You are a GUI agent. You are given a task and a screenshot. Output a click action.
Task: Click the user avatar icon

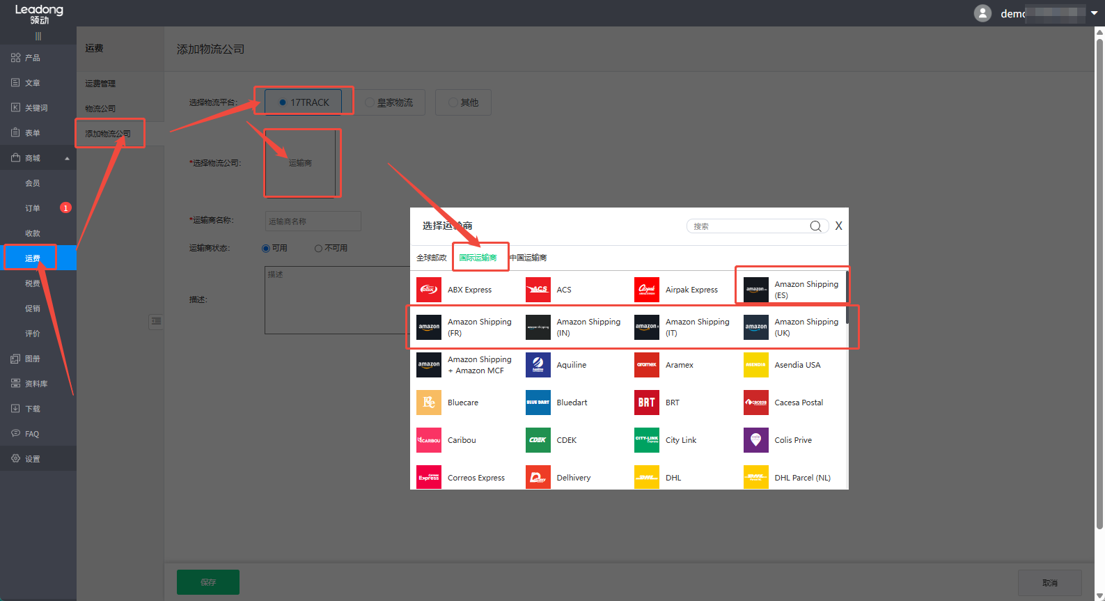(982, 13)
